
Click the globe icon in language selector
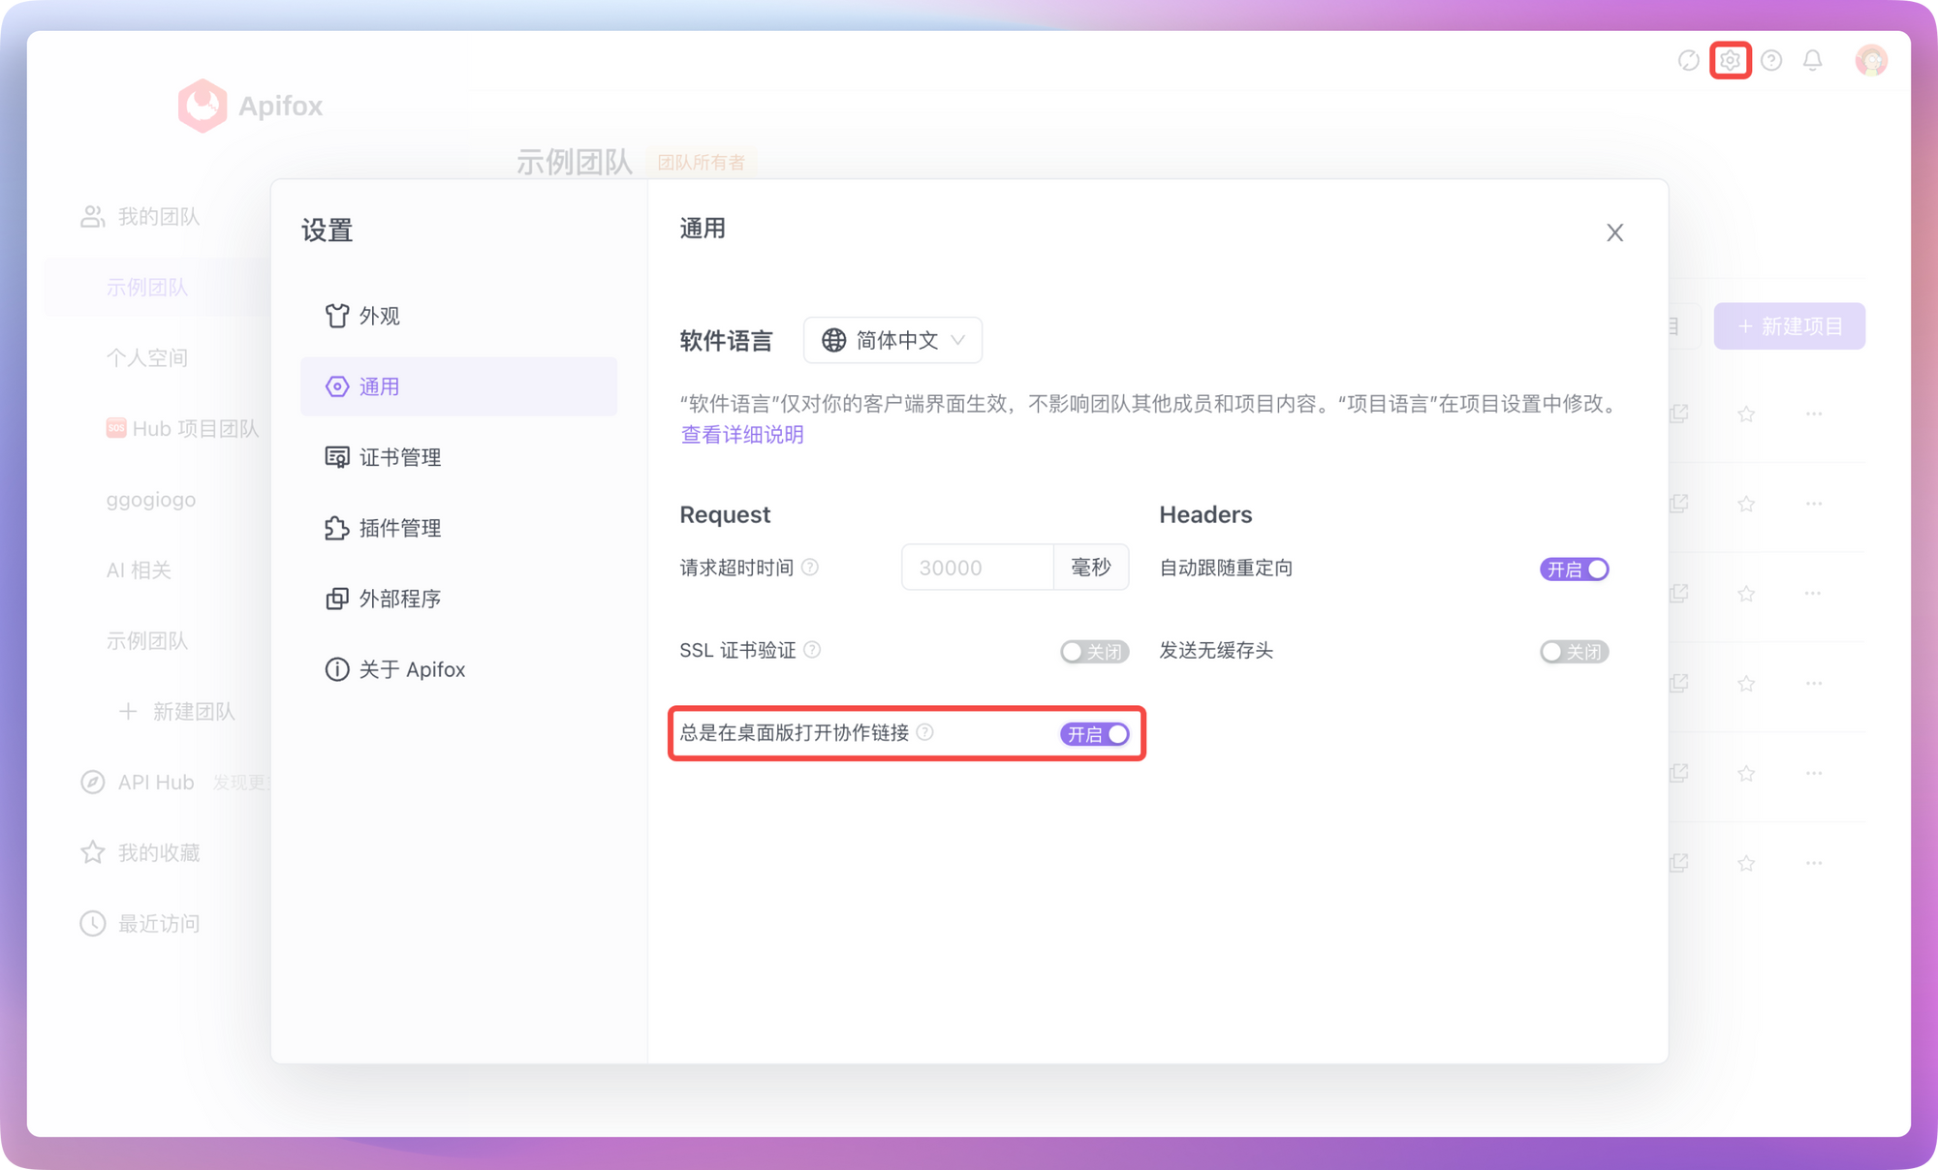pyautogui.click(x=833, y=340)
